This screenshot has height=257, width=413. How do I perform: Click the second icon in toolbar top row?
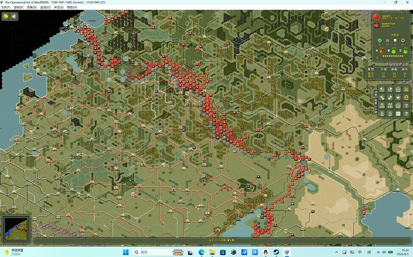[x=390, y=90]
